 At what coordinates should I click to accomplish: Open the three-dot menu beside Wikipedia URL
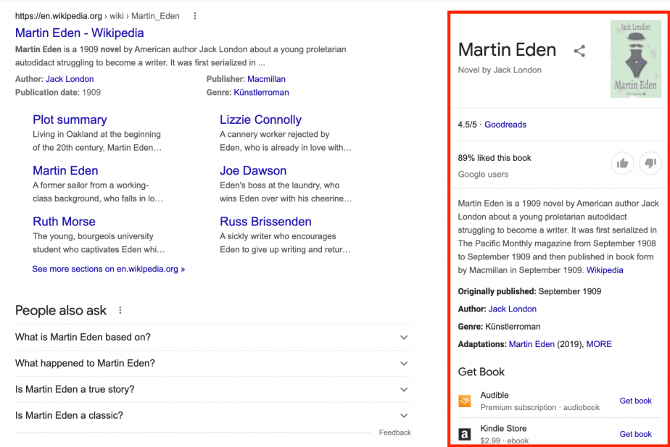[x=195, y=16]
